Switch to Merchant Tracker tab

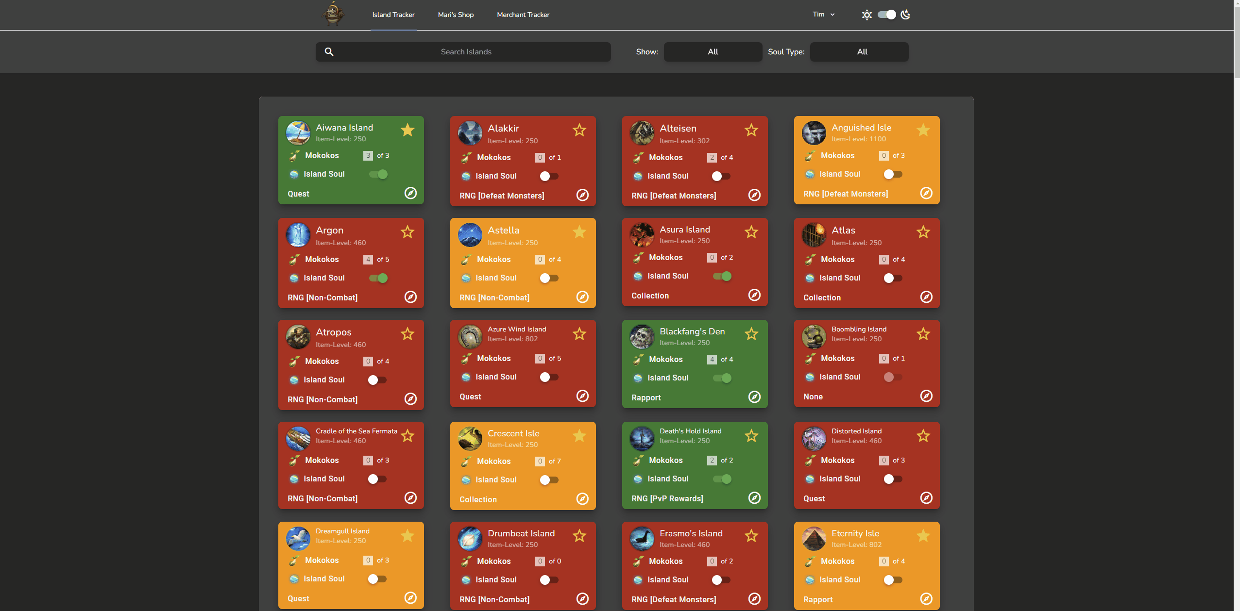click(x=523, y=15)
